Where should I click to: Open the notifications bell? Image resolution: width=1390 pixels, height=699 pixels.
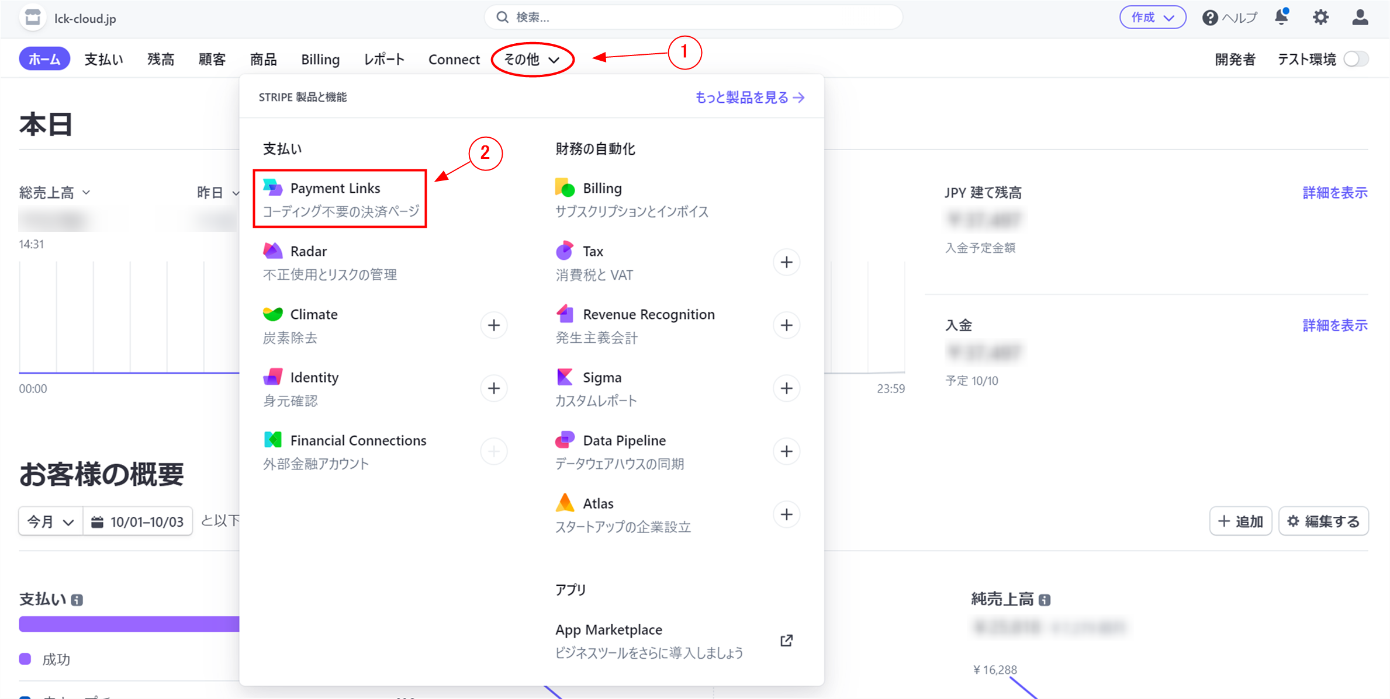click(x=1282, y=17)
